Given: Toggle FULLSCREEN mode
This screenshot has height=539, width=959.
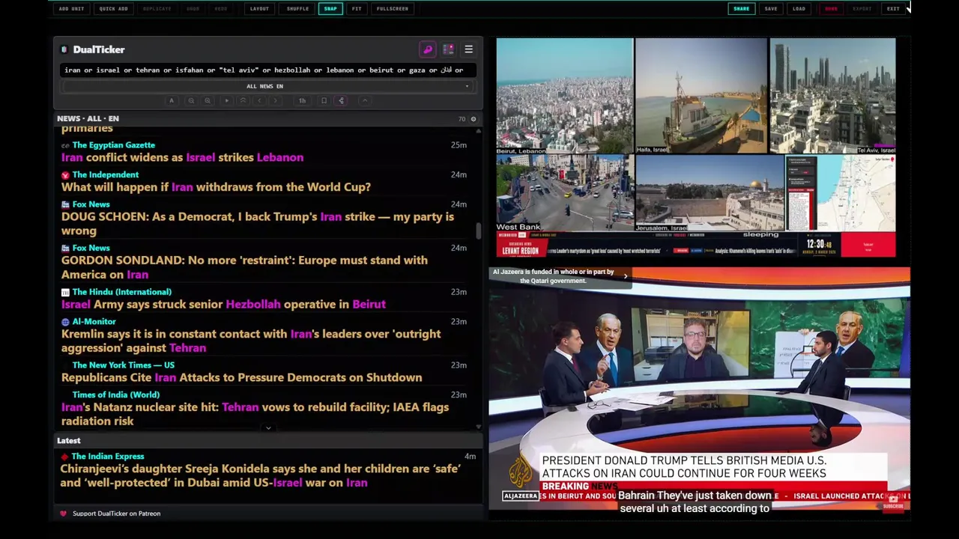Looking at the screenshot, I should pyautogui.click(x=393, y=8).
